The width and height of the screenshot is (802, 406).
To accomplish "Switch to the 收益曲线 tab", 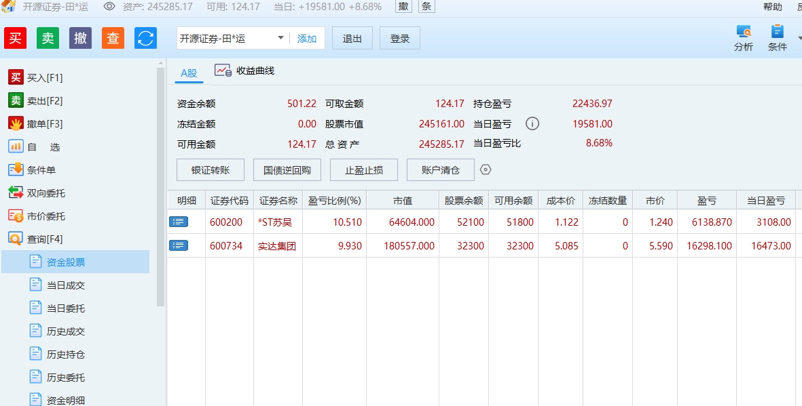I will coord(245,70).
